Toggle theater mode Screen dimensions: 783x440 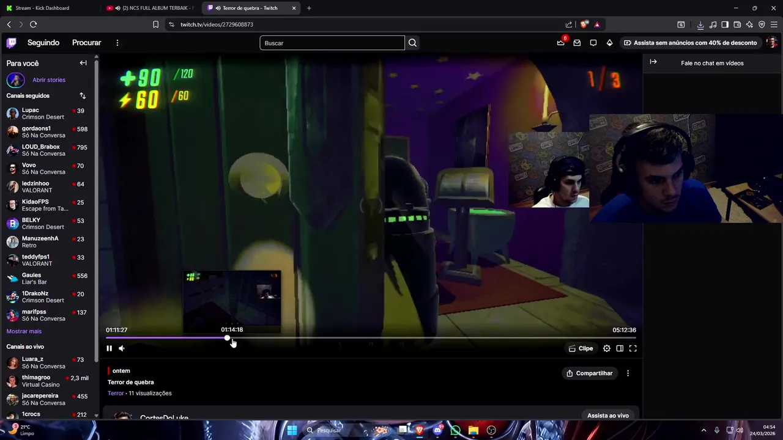click(620, 348)
